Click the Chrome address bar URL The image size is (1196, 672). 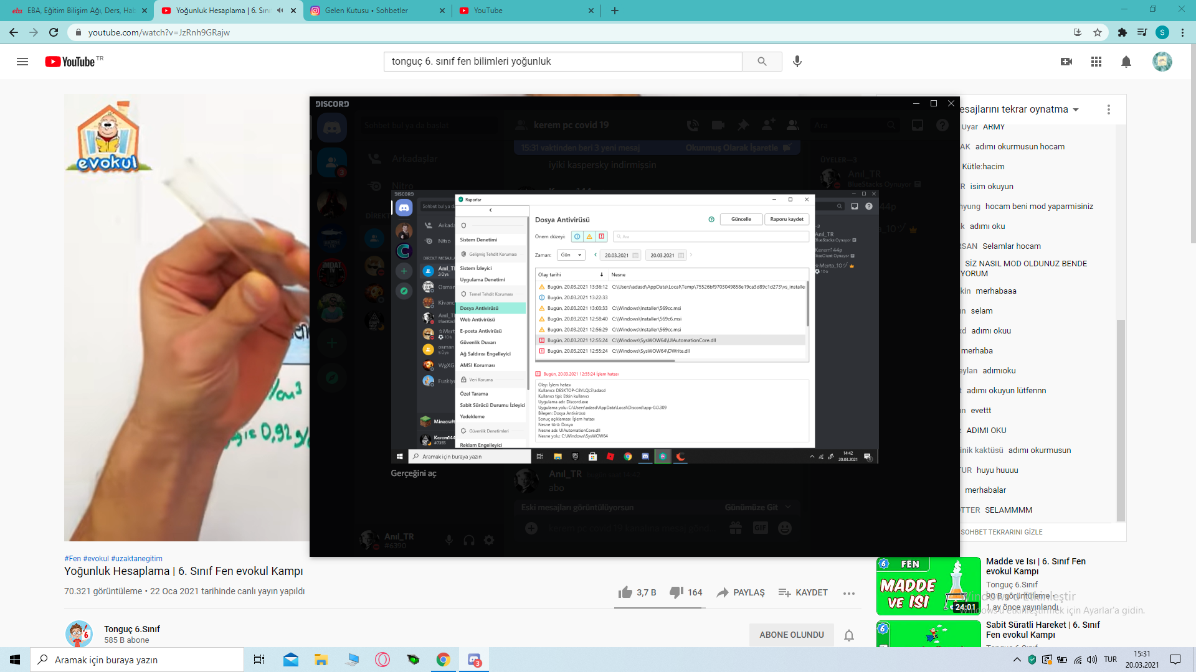(x=159, y=32)
